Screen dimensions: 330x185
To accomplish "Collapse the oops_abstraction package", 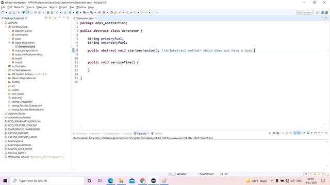I will click(9, 43).
